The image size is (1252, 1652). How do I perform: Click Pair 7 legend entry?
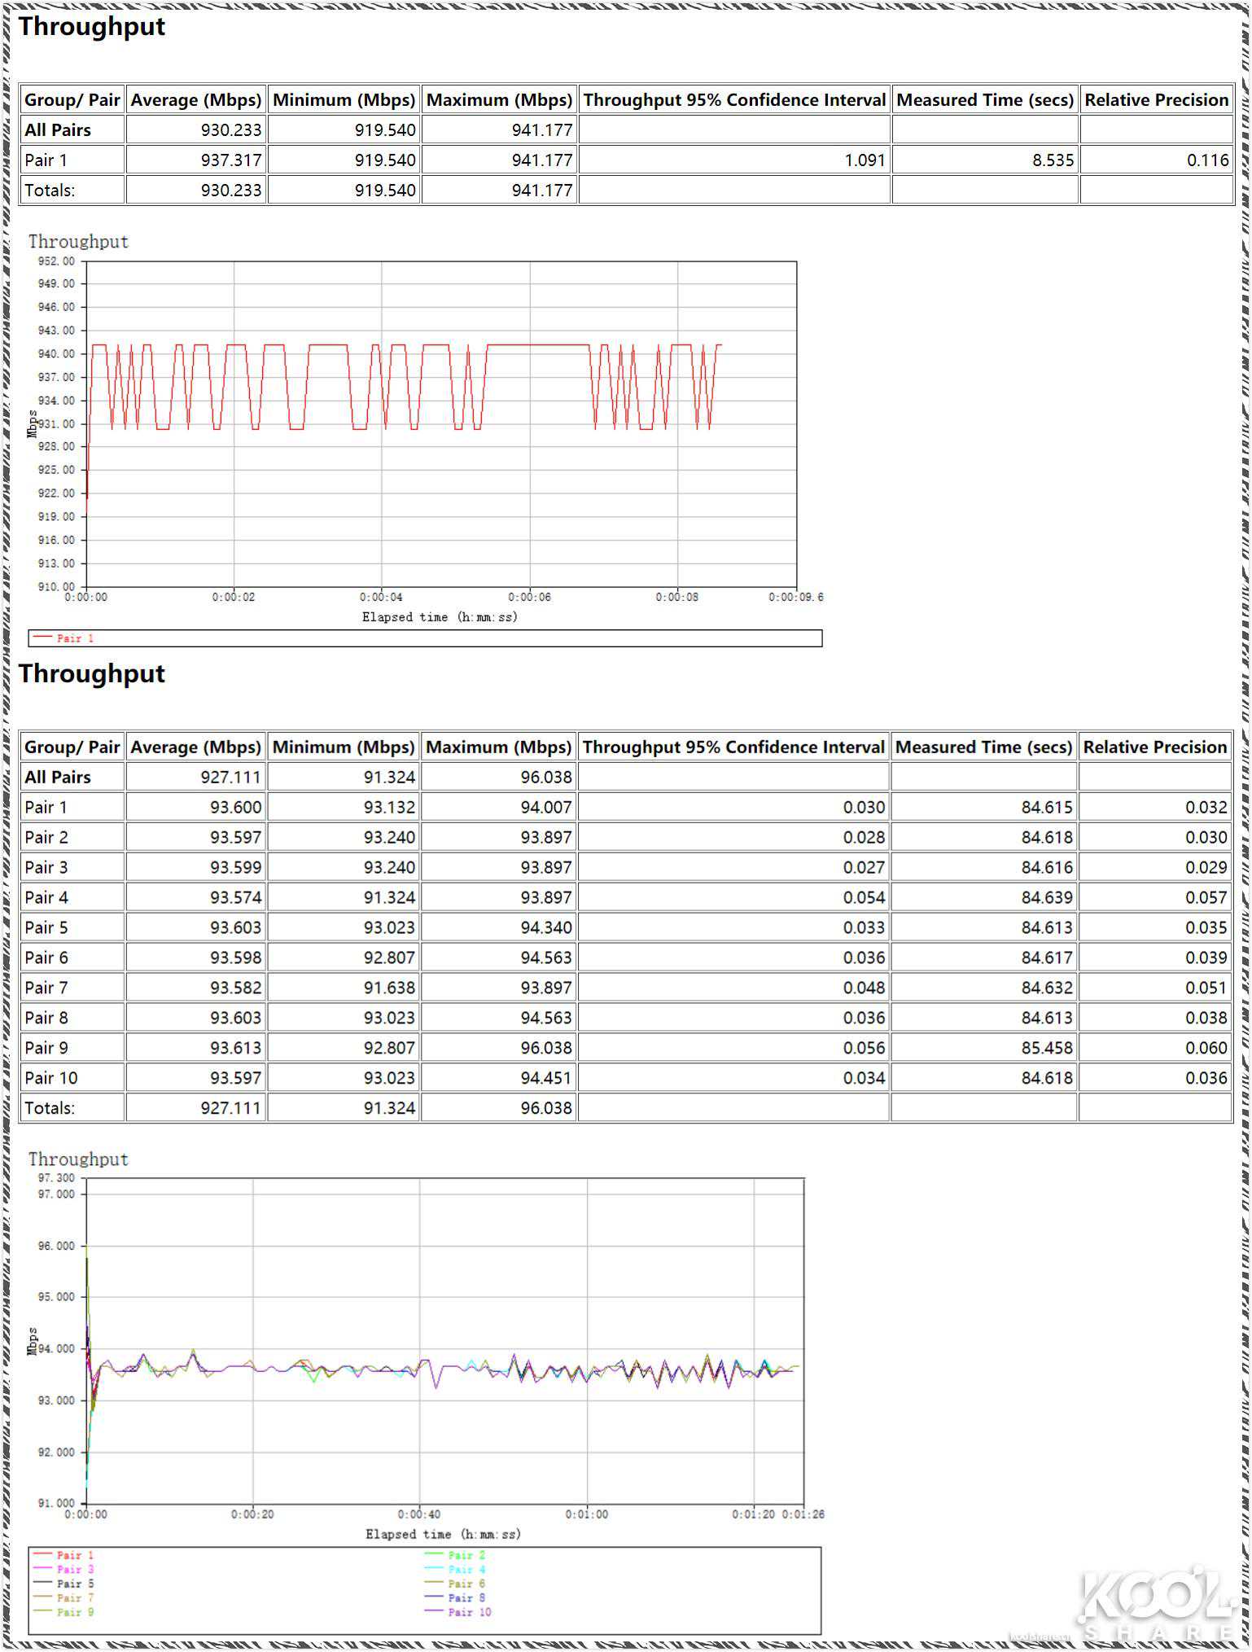coord(63,1597)
